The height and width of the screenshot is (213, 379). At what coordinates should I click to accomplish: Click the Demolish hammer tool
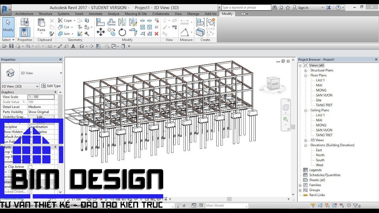coord(87,34)
